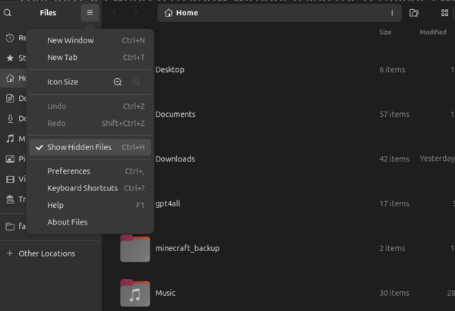This screenshot has height=311, width=455.
Task: Click the 30 items size text
Action: [394, 293]
